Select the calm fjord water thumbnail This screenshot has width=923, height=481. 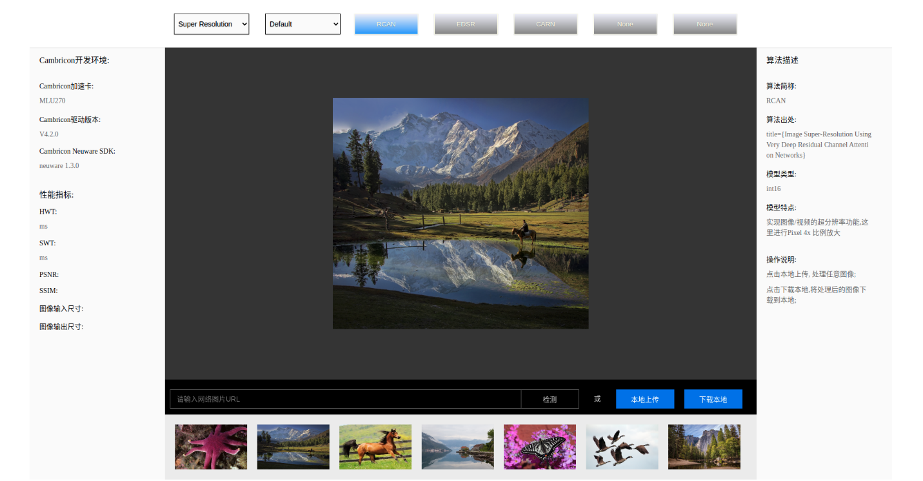tap(457, 447)
